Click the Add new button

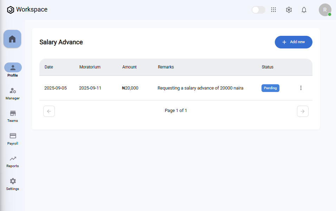pyautogui.click(x=293, y=42)
